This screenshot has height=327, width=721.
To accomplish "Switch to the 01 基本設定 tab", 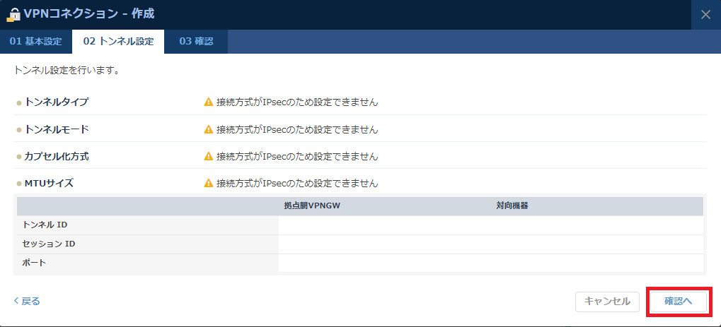I will click(x=36, y=42).
